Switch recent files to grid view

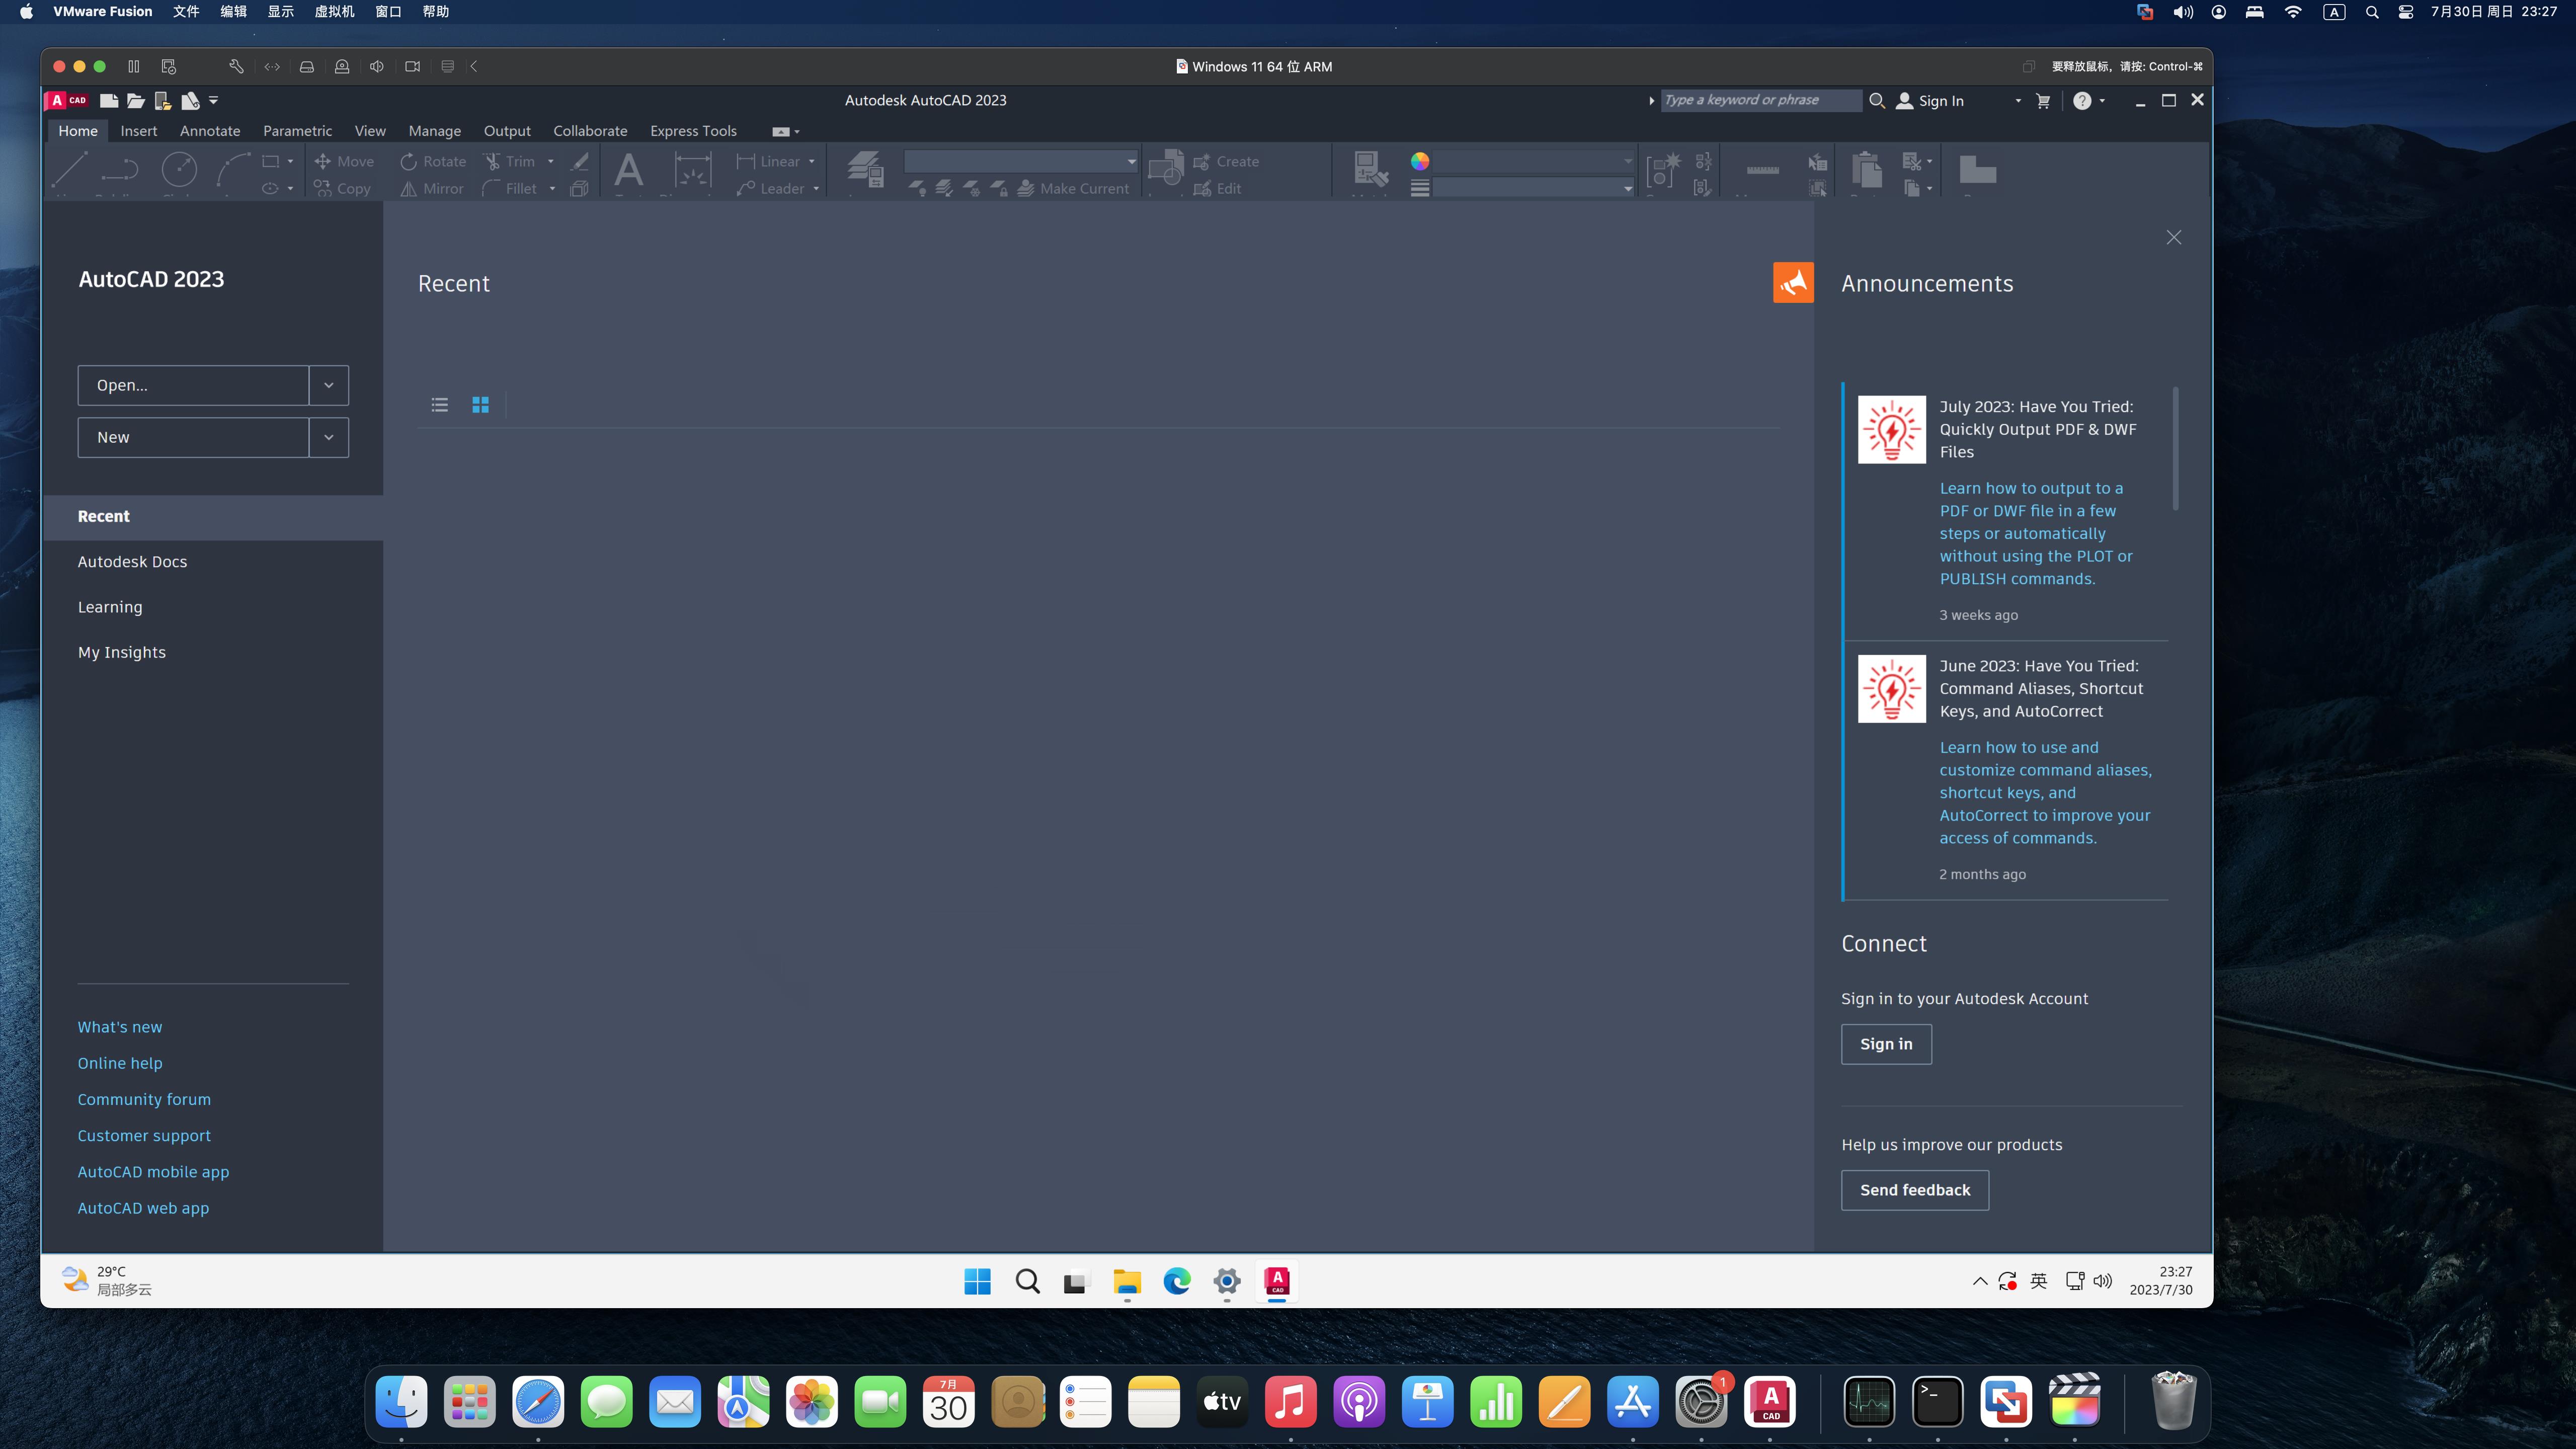(x=480, y=405)
